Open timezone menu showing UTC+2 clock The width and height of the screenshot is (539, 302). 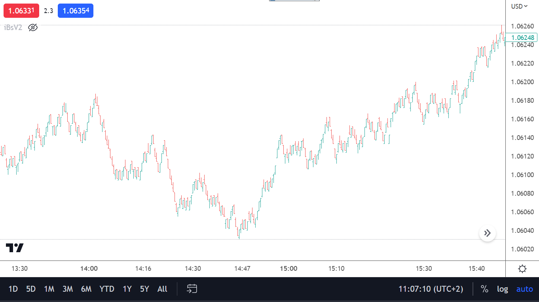tap(431, 289)
